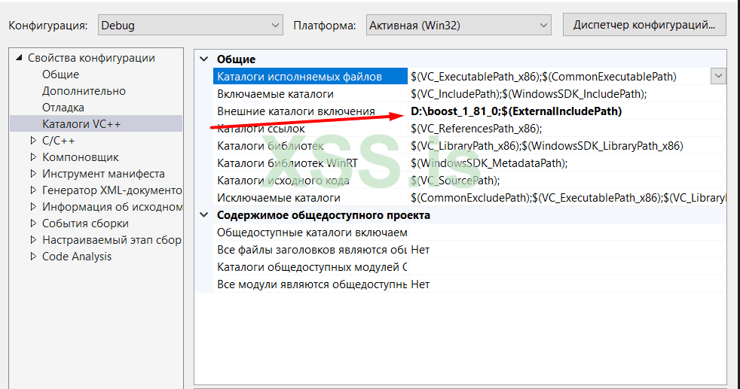Expand the Генератор XML-документов node
The height and width of the screenshot is (389, 740).
(33, 190)
